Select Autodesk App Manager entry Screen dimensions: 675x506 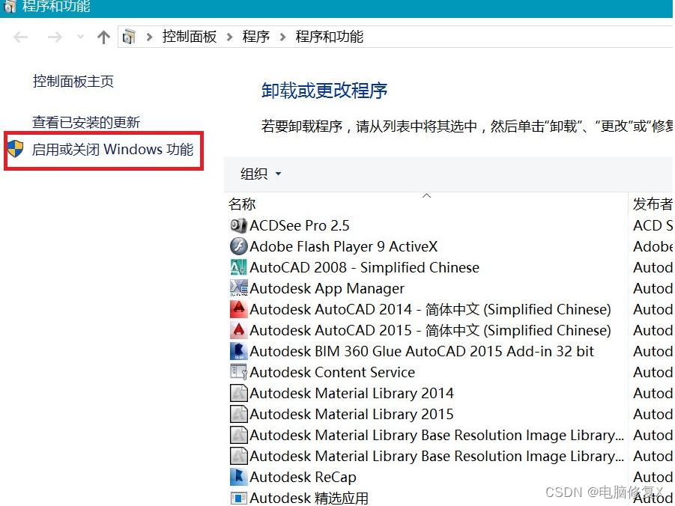[x=327, y=288]
